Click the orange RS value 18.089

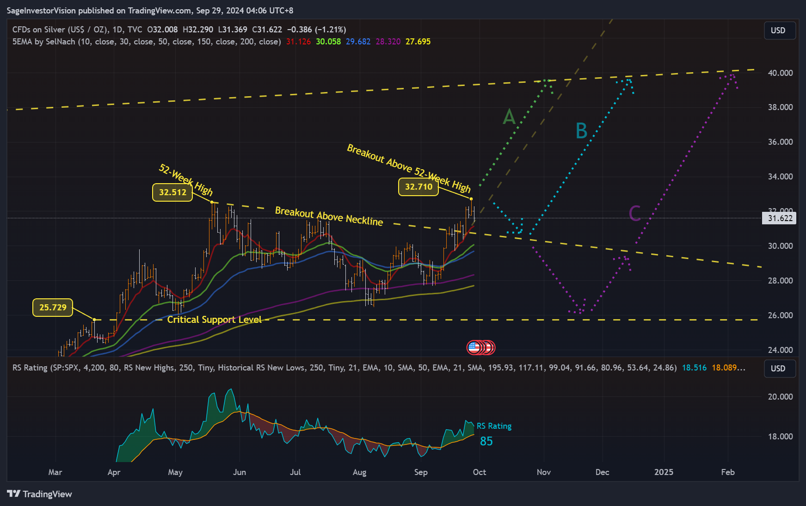click(728, 368)
